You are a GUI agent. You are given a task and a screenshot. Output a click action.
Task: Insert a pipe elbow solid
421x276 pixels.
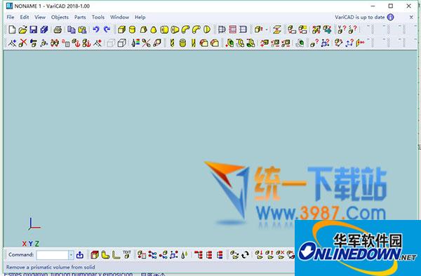(x=185, y=29)
